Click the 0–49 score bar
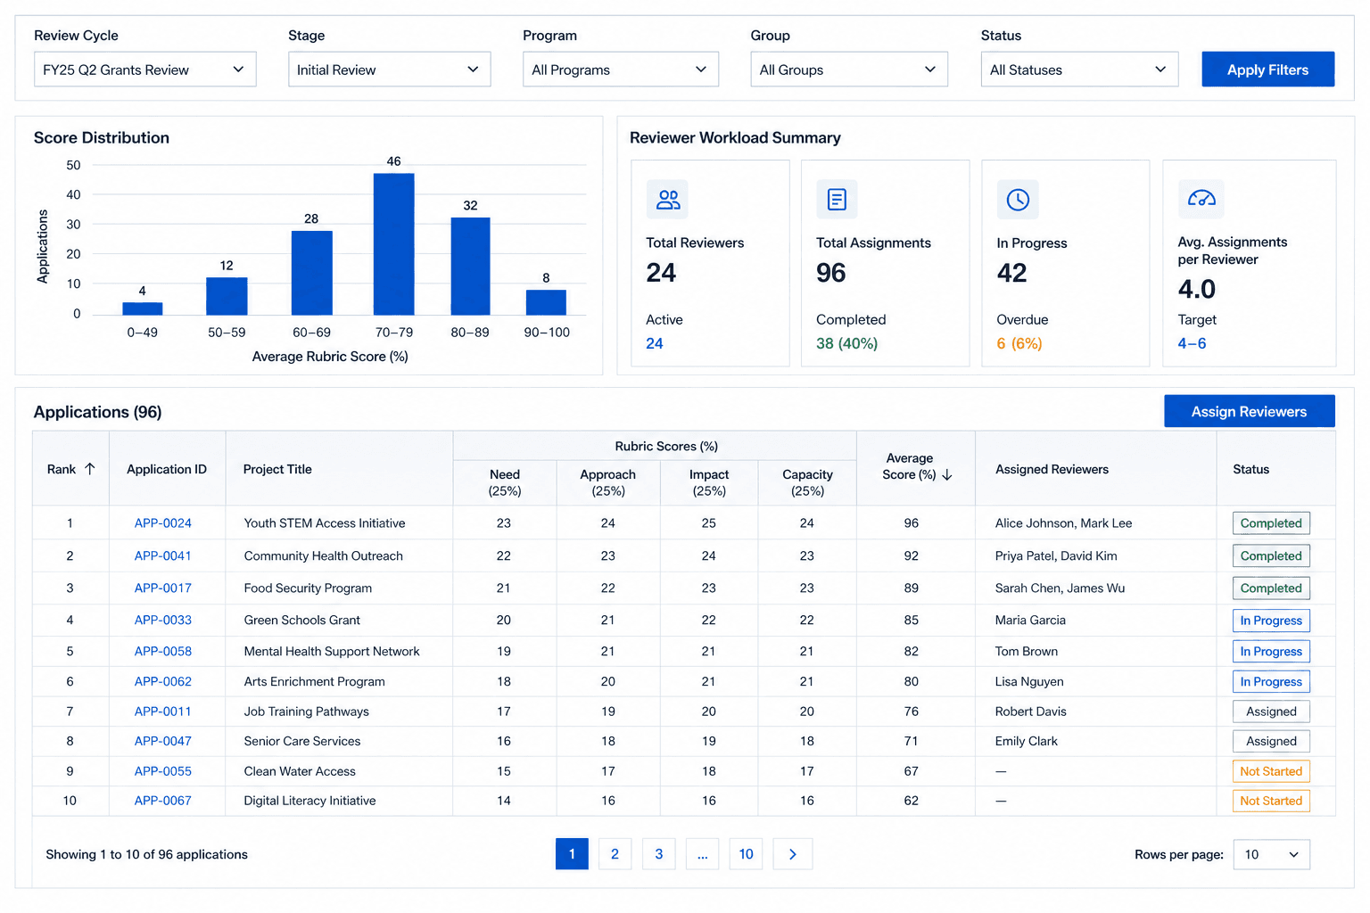 pyautogui.click(x=143, y=308)
